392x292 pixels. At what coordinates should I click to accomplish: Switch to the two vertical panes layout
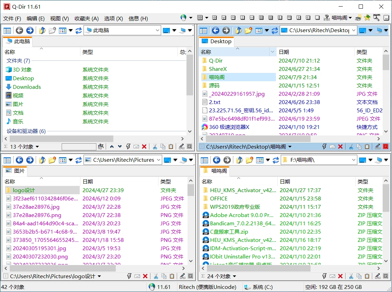243,18
